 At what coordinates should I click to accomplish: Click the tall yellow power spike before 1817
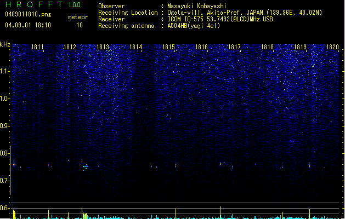[x=220, y=212]
